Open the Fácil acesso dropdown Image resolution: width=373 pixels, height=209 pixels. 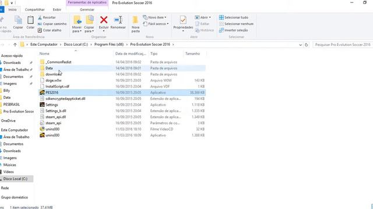coord(156,24)
